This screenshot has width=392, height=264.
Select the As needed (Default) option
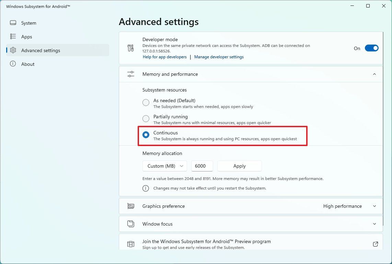146,103
